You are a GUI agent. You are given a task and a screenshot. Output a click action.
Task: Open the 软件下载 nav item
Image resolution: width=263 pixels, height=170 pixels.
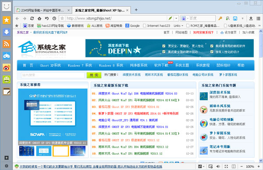pos(161,65)
